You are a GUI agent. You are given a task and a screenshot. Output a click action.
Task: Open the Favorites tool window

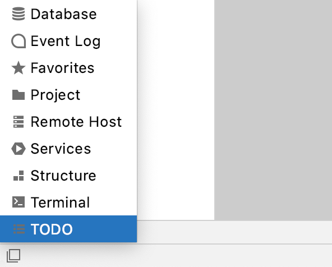[x=68, y=68]
